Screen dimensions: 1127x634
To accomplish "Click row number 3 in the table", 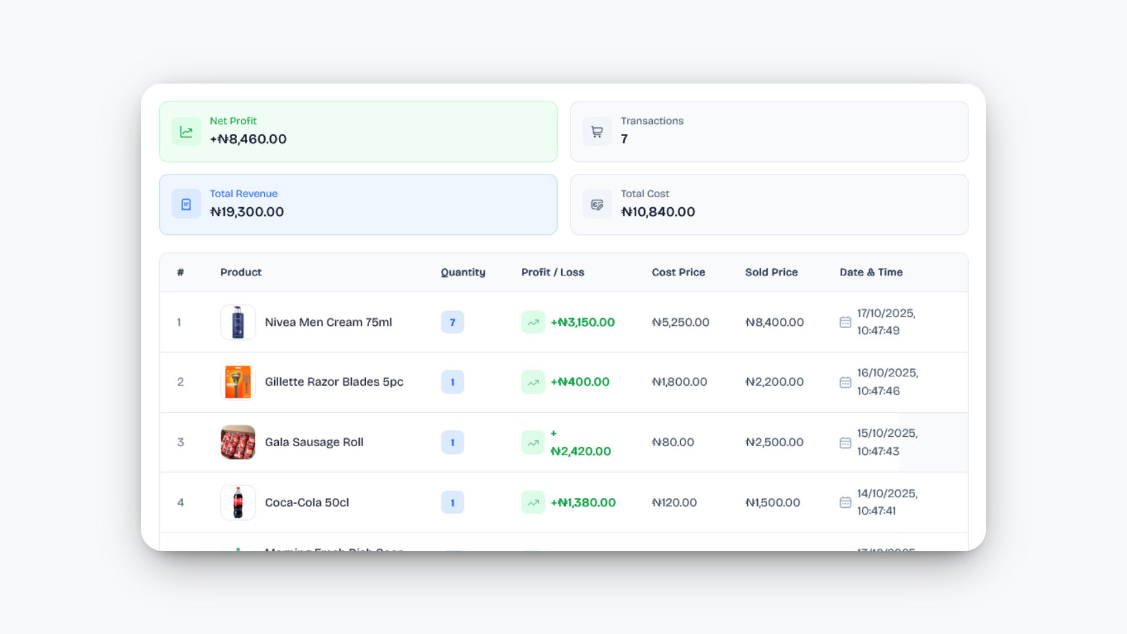I will point(181,443).
